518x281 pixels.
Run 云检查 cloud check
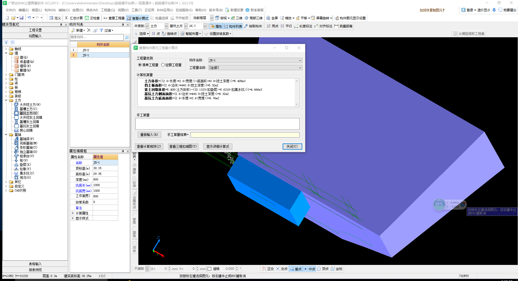[x=92, y=18]
